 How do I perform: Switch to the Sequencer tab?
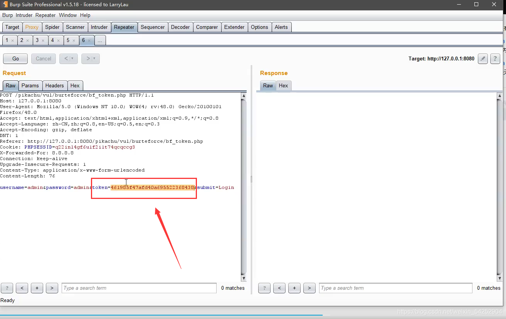pos(153,27)
